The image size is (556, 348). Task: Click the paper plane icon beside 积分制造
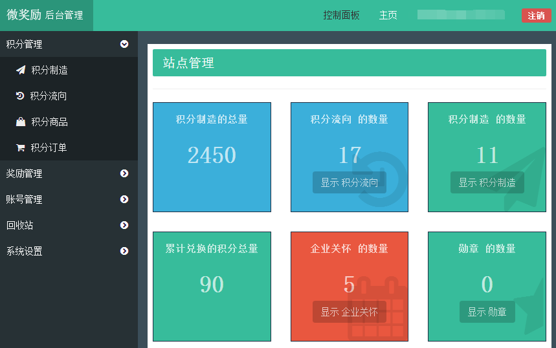point(21,70)
